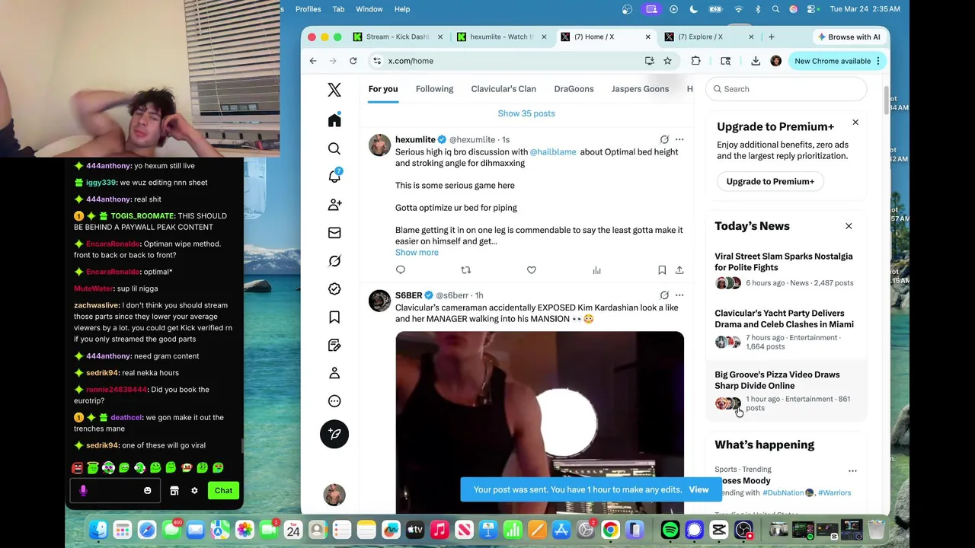Open emoji picker in Kick chat input
This screenshot has height=548, width=975.
coord(148,491)
